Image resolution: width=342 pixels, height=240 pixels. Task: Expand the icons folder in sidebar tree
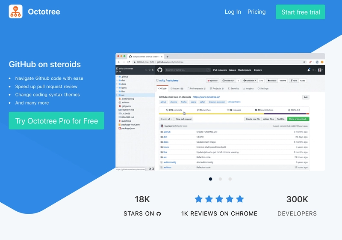[117, 88]
